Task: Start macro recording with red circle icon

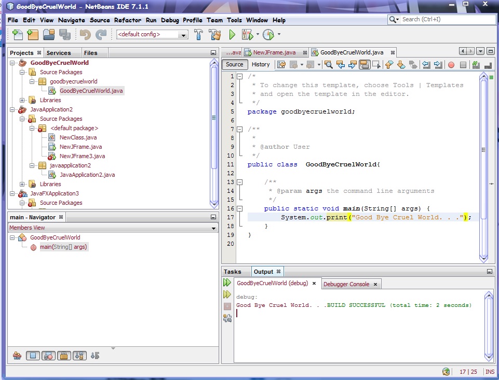Action: (x=451, y=65)
